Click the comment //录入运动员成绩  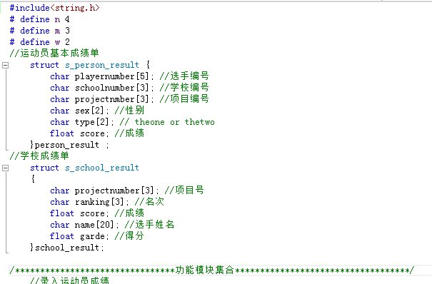click(x=69, y=280)
